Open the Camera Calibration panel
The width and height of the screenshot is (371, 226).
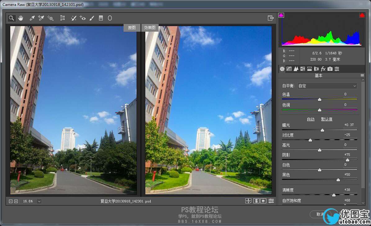[330, 69]
